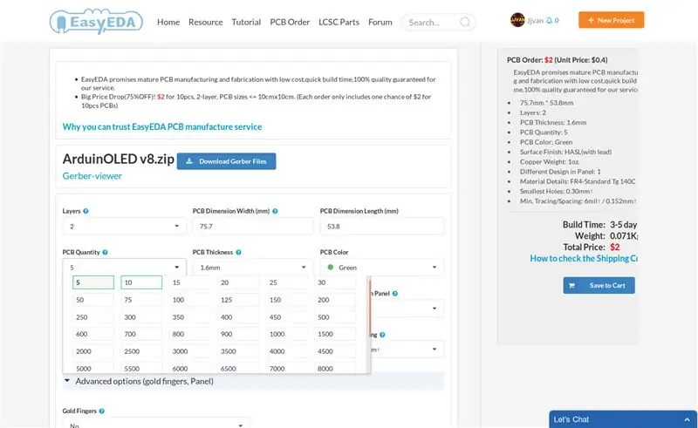Click the PCB Quantity help icon
The width and height of the screenshot is (698, 428).
pyautogui.click(x=105, y=252)
